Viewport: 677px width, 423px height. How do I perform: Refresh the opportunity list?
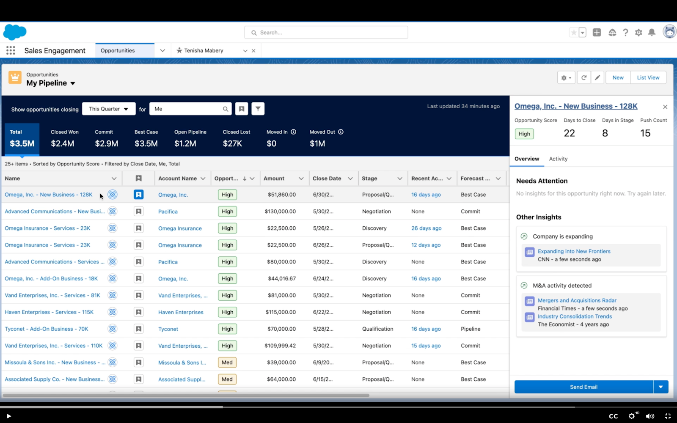(x=584, y=77)
